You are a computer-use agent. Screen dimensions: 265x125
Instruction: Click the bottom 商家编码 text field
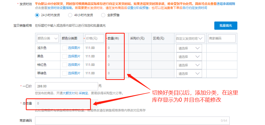click(x=128, y=120)
